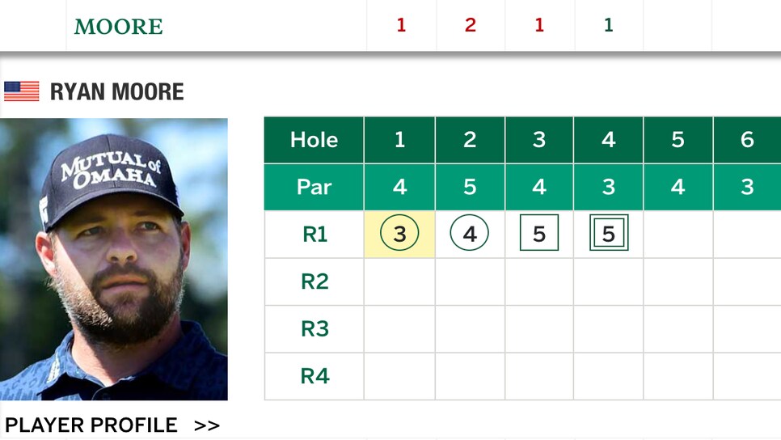Click the Hole 6 column header
Viewport: 781px width, 440px height.
coord(747,140)
